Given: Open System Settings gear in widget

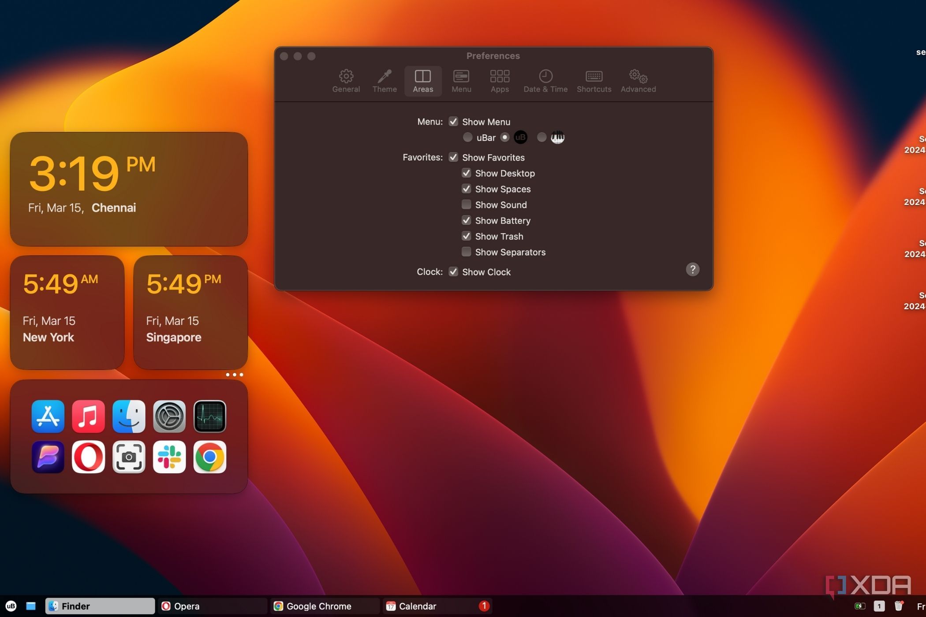Looking at the screenshot, I should tap(169, 416).
